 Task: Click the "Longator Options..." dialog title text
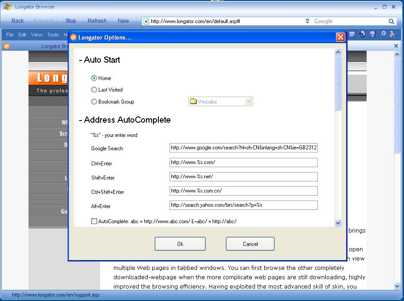pos(105,38)
